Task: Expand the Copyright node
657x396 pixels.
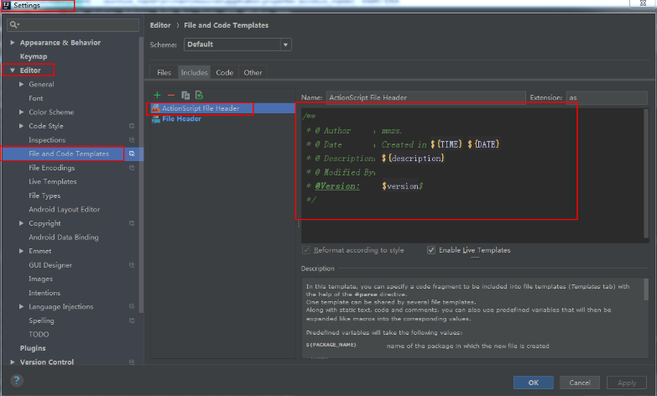Action: pyautogui.click(x=21, y=223)
